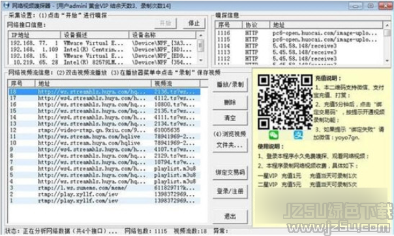
Task: Select interface row 192.168.15.1 VMware Virtual
Action: point(102,56)
